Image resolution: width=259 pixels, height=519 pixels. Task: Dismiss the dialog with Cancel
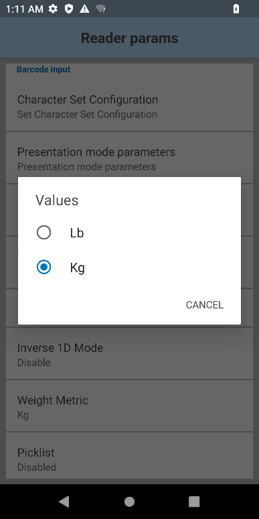(205, 305)
